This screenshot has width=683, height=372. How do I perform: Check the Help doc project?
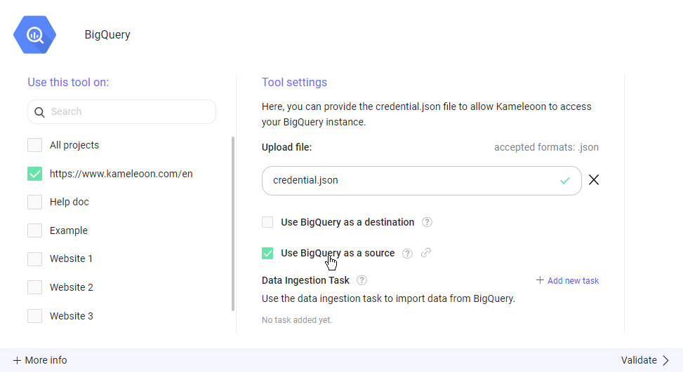click(x=34, y=202)
